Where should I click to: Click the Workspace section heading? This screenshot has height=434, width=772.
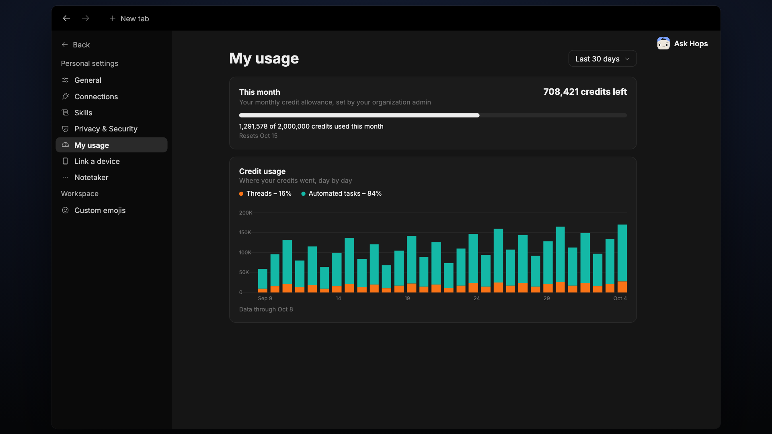[x=80, y=194]
